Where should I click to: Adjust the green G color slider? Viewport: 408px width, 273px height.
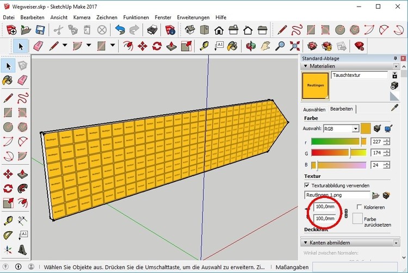click(339, 153)
